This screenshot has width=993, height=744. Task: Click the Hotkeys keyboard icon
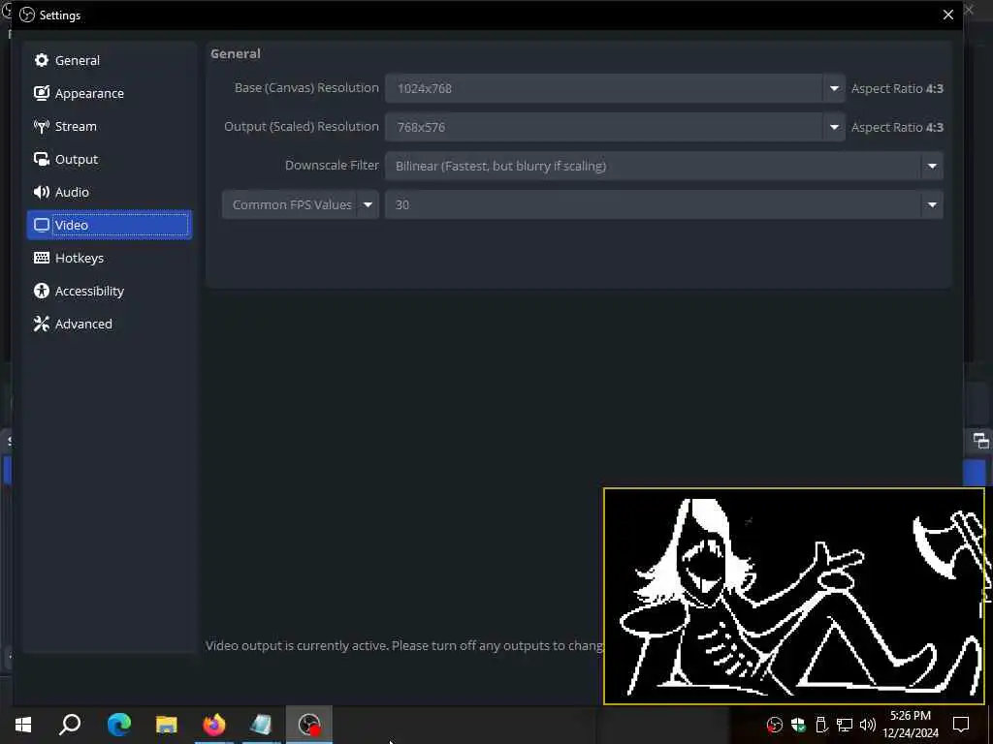(41, 258)
